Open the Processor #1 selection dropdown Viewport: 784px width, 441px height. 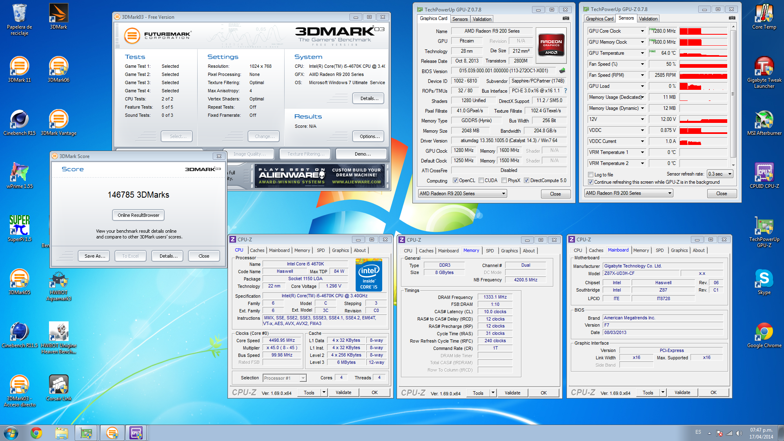285,378
